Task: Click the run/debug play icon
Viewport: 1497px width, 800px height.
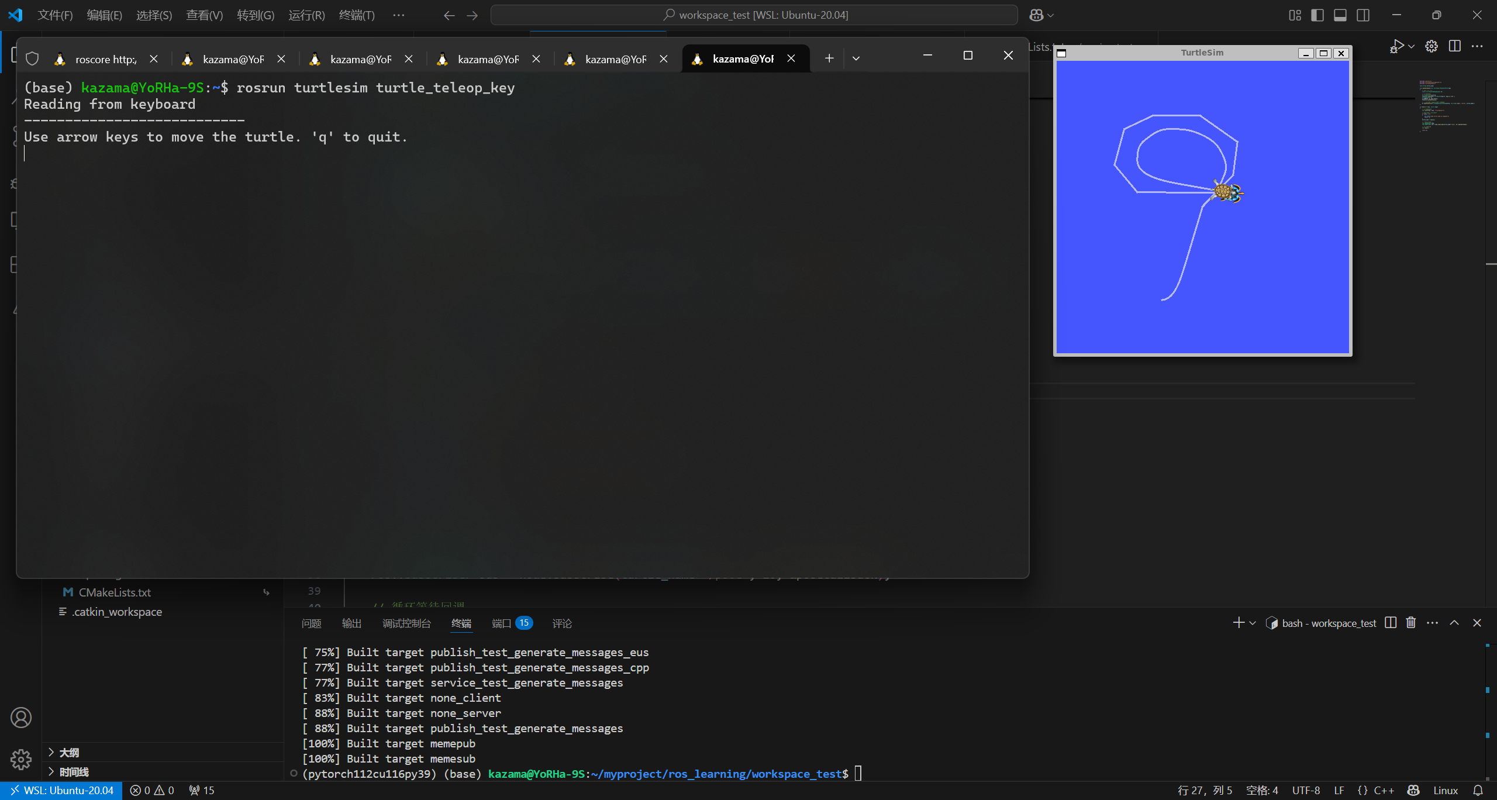Action: click(x=1397, y=46)
